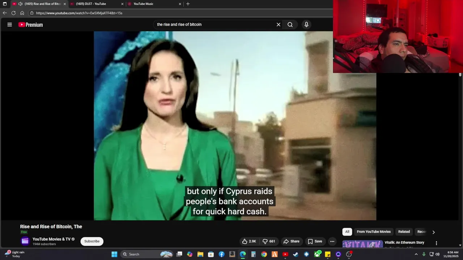The image size is (463, 260).
Task: Clear the search query with X
Action: (279, 25)
